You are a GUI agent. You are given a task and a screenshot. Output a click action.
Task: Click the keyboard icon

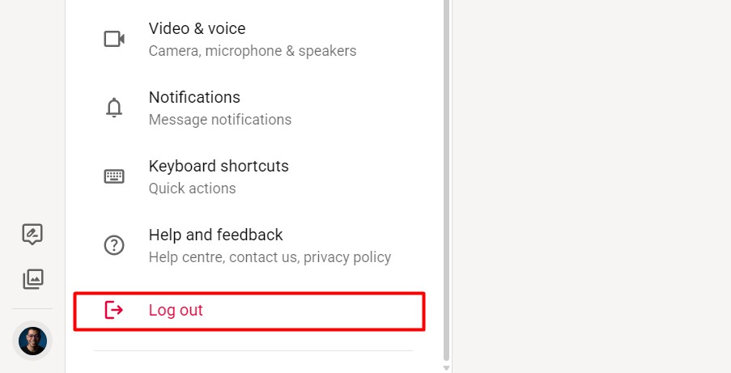click(x=114, y=176)
